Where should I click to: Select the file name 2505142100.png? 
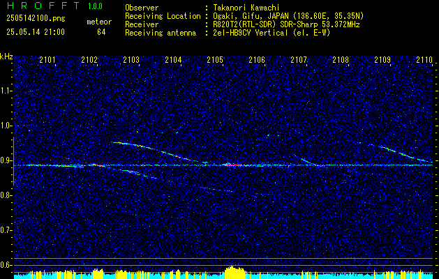[36, 19]
